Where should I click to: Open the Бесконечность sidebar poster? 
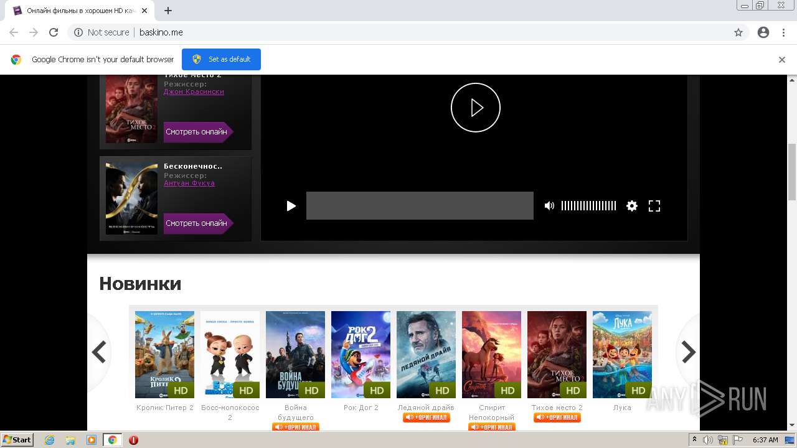(131, 198)
